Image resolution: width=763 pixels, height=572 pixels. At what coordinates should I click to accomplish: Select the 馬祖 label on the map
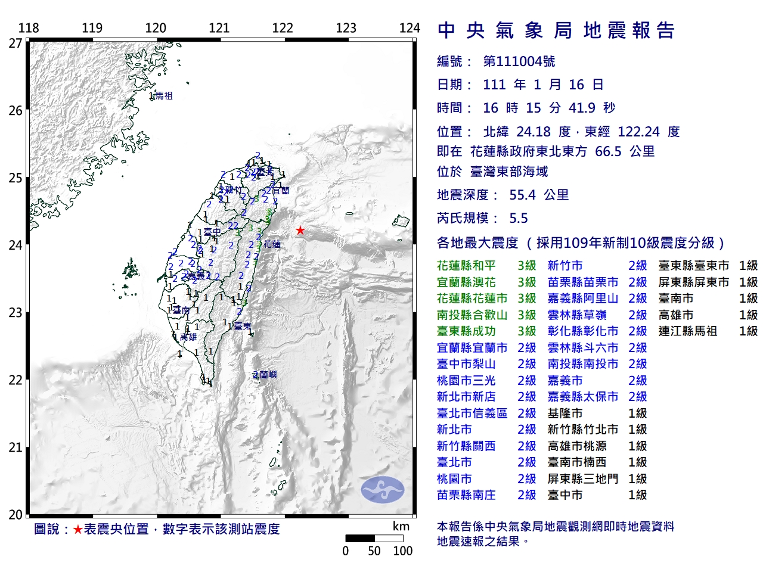163,95
